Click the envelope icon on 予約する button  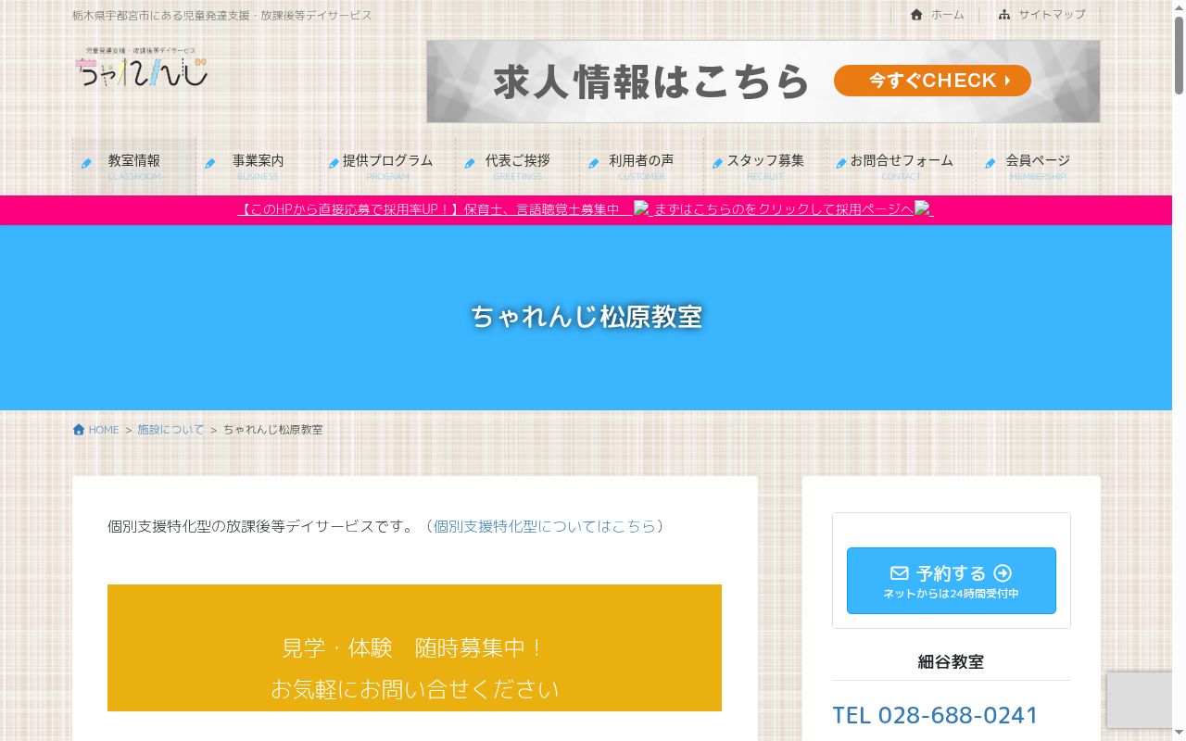tap(900, 573)
